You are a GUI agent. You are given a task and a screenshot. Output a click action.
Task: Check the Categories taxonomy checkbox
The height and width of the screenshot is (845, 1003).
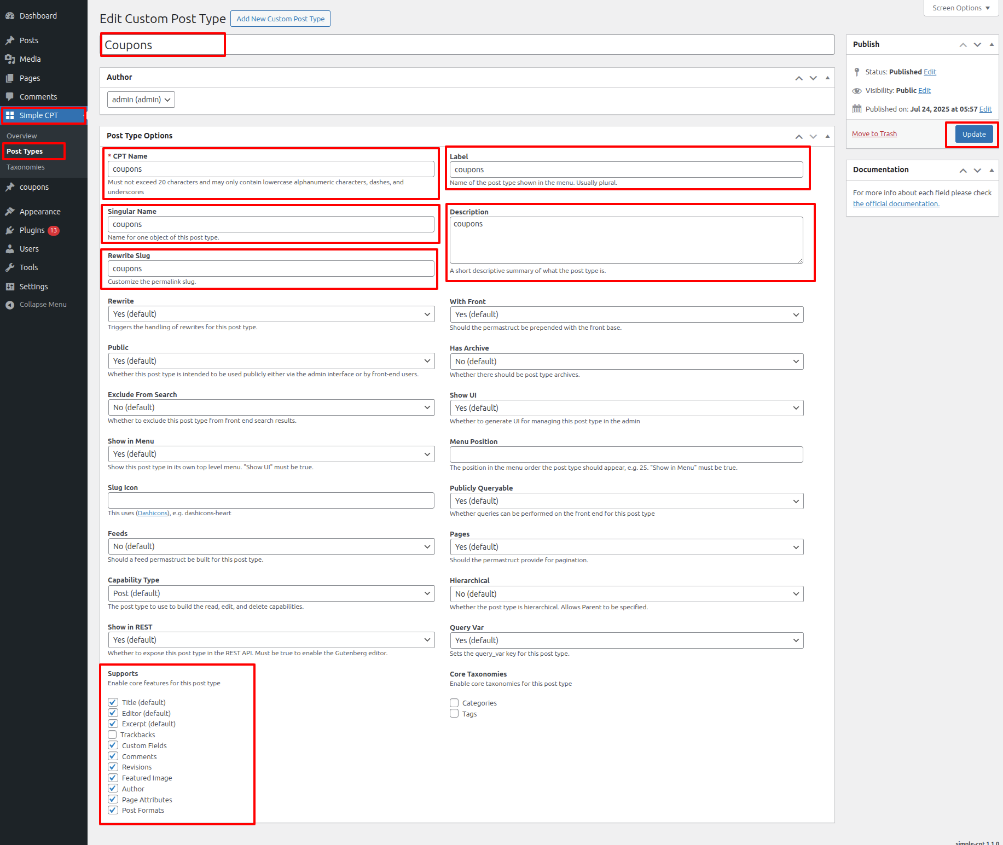coord(454,703)
